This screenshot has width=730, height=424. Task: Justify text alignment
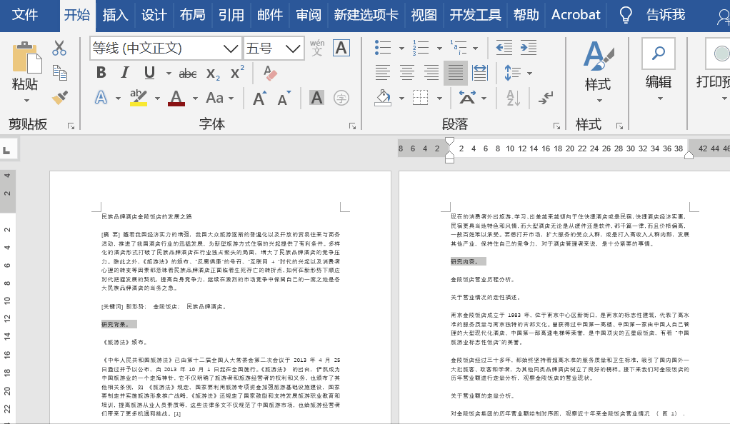455,73
